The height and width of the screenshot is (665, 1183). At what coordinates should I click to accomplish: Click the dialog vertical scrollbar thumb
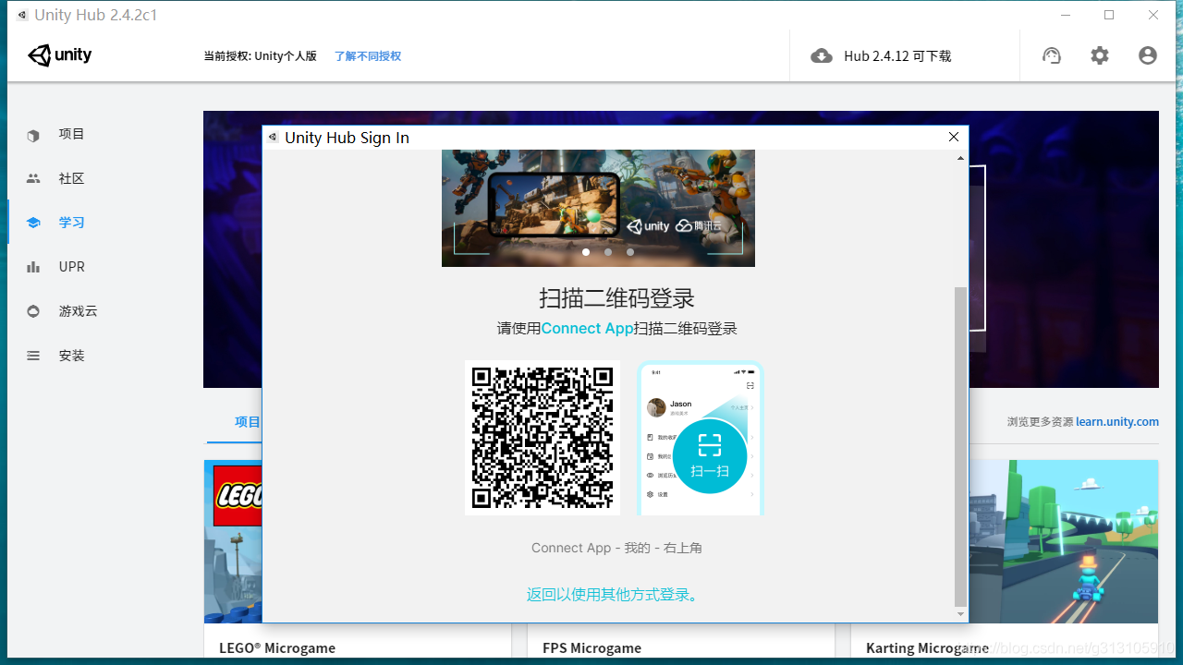[960, 446]
